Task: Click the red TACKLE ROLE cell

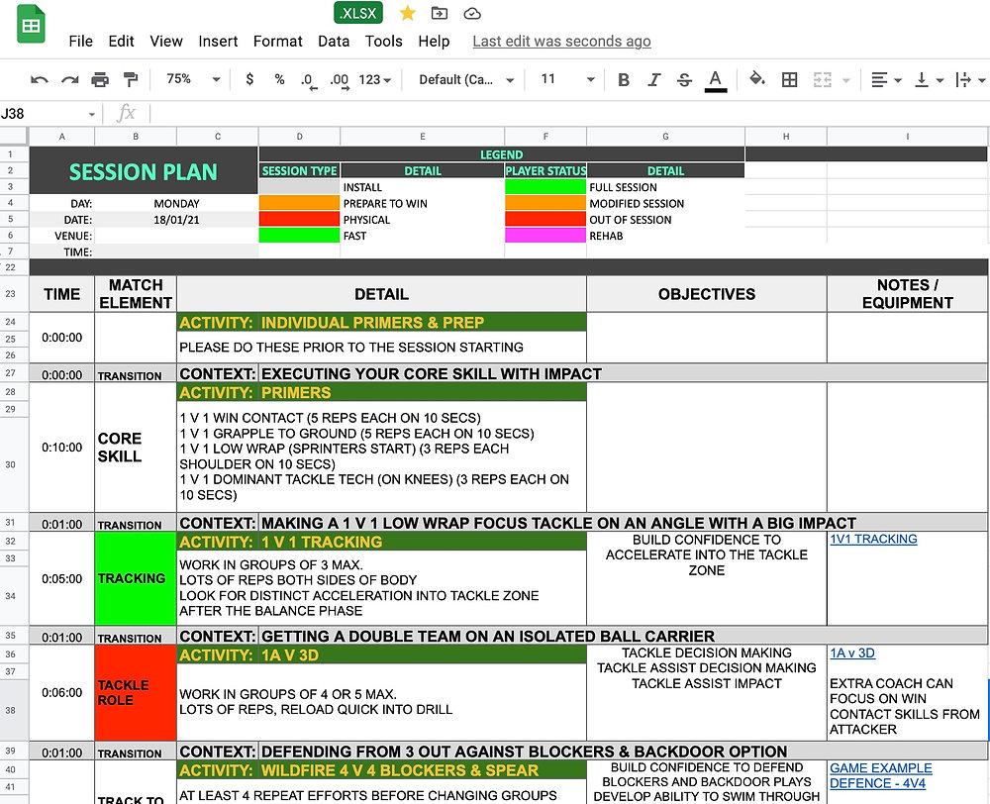Action: [135, 693]
